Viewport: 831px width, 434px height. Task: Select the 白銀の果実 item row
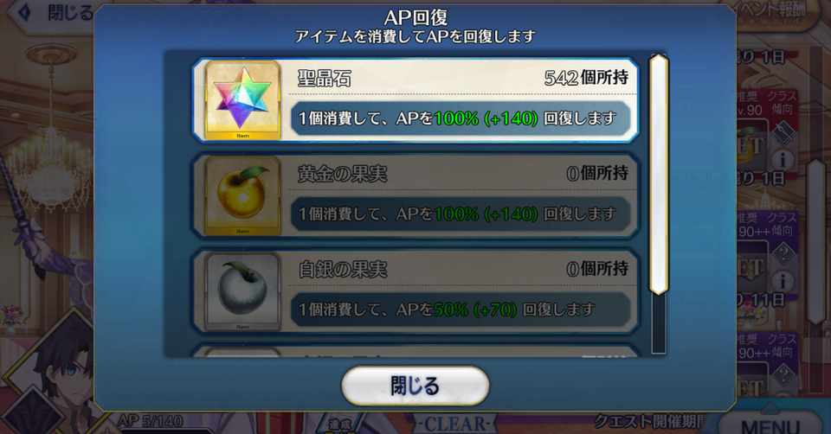pos(415,291)
